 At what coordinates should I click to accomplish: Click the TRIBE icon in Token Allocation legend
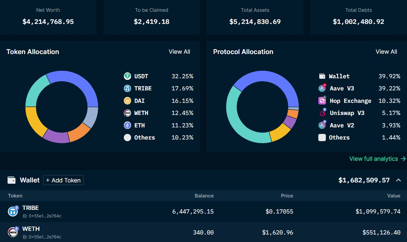coord(127,88)
